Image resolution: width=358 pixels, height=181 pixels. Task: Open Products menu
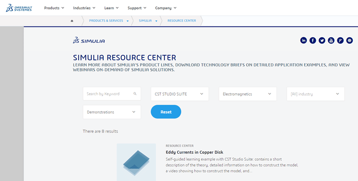pos(54,8)
